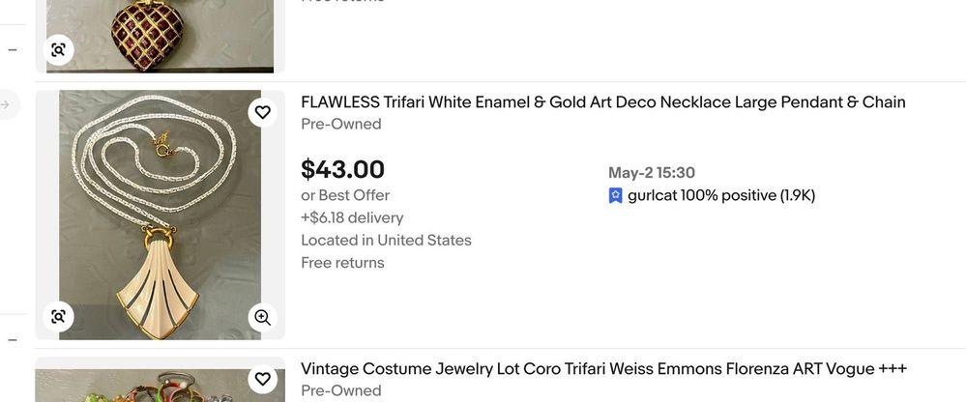The width and height of the screenshot is (966, 402).
Task: Click seller gurlcat 100% positive text
Action: point(721,196)
